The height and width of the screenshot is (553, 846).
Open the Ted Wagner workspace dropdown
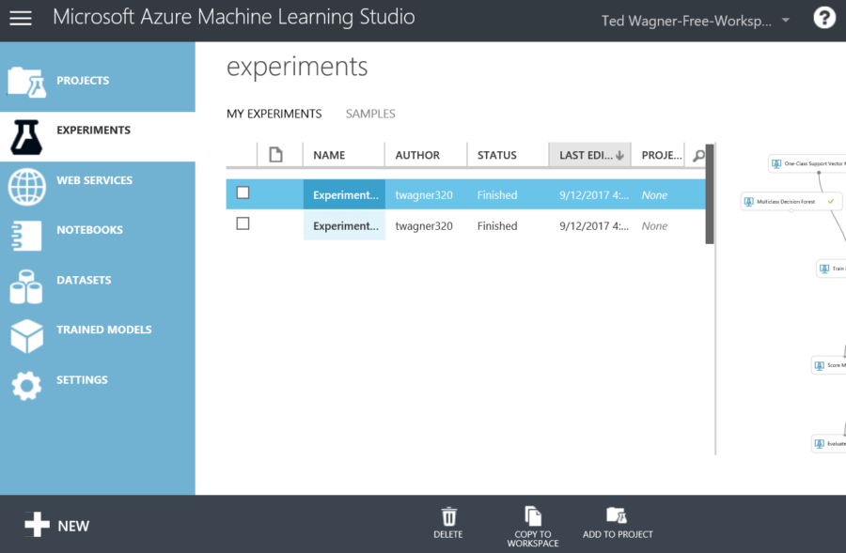pyautogui.click(x=696, y=21)
